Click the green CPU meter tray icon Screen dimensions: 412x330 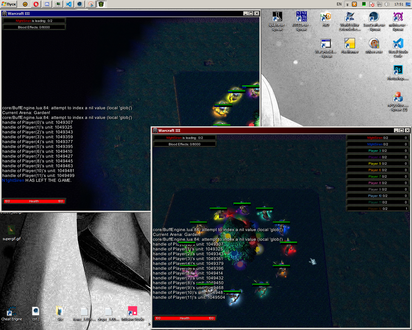click(364, 4)
